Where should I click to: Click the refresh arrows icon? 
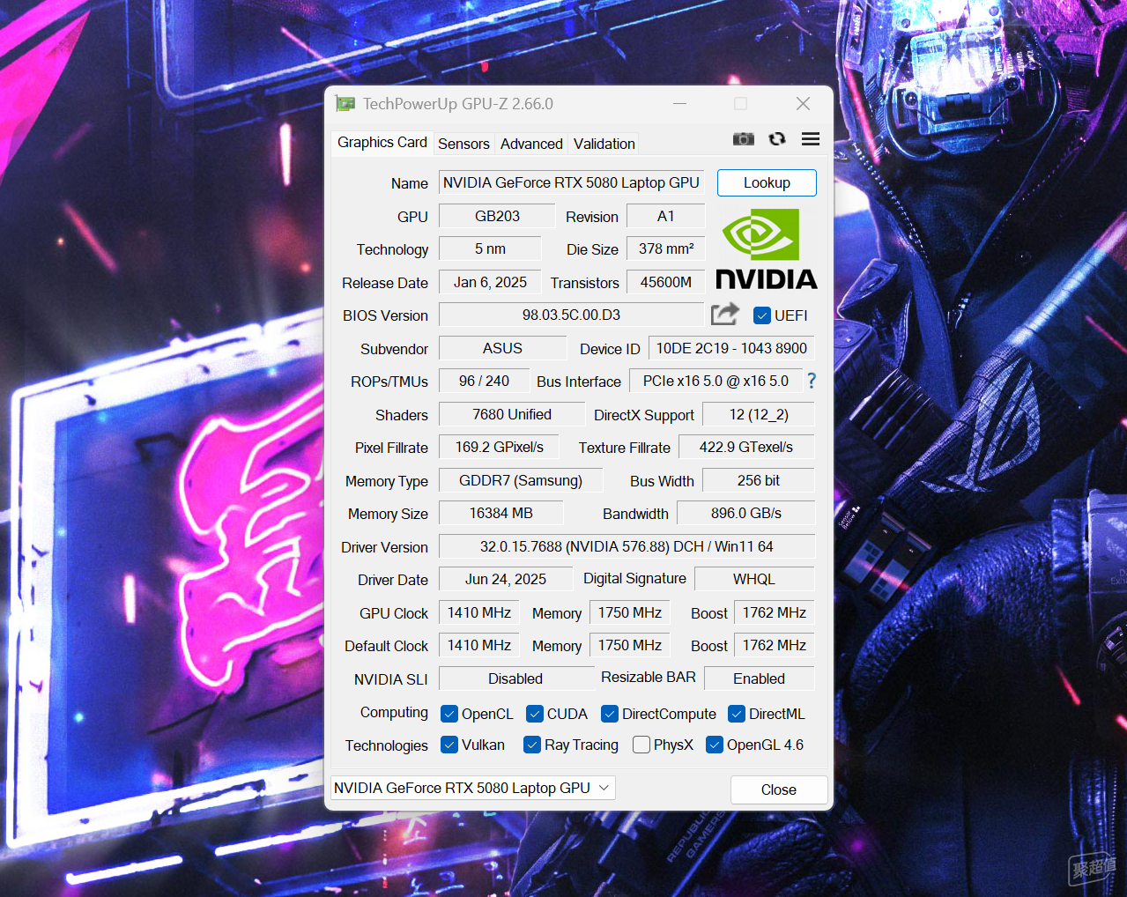(777, 139)
